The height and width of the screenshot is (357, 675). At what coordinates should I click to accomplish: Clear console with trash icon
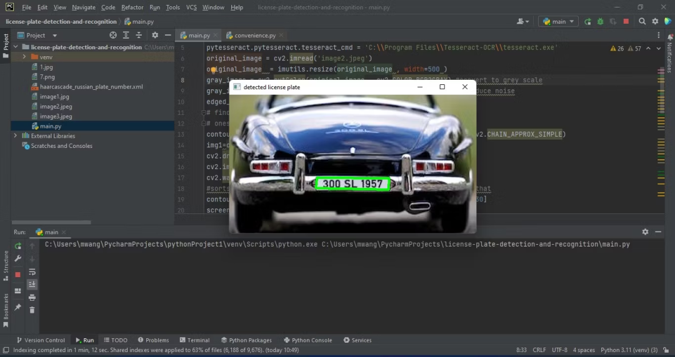[x=32, y=310]
